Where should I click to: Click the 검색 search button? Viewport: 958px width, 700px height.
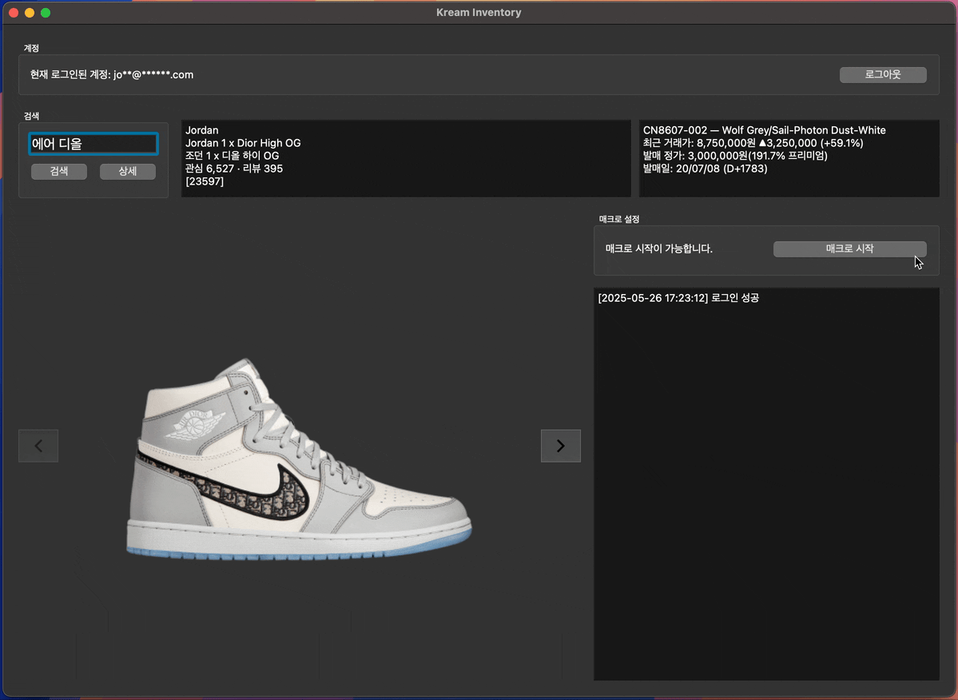(x=59, y=171)
